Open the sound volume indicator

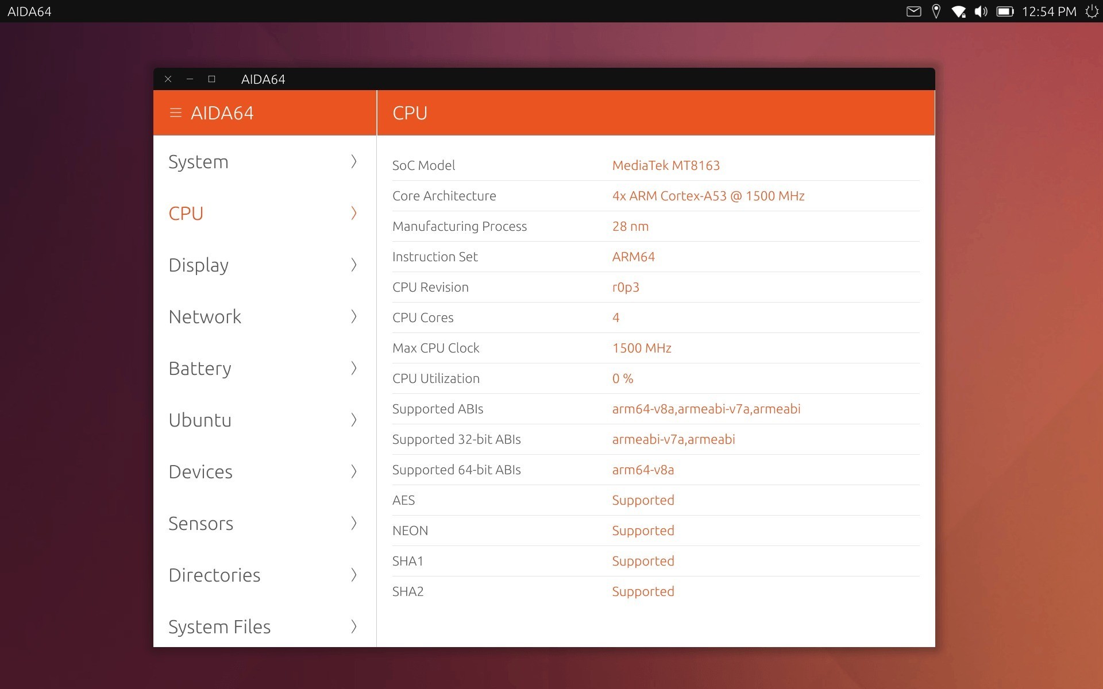tap(981, 11)
